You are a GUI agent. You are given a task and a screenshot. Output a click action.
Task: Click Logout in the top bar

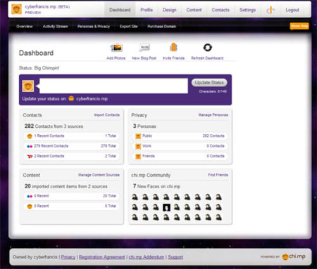pos(292,10)
